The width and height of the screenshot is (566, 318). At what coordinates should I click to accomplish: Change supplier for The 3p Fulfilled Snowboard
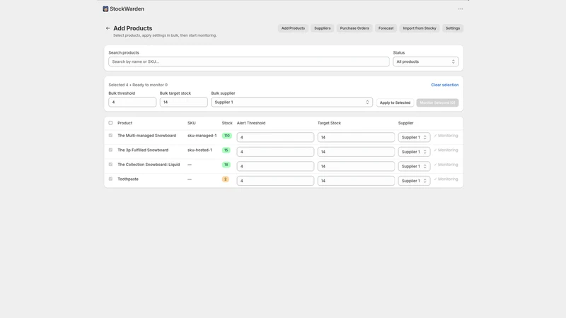[414, 152]
